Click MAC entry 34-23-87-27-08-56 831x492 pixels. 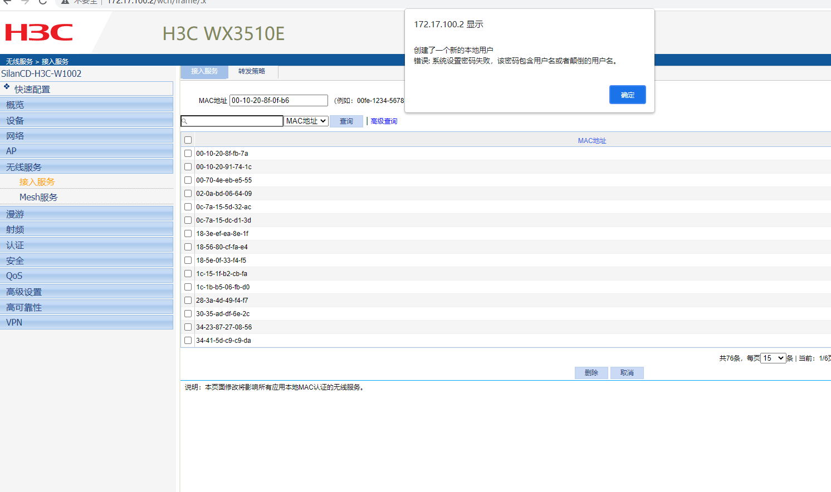pyautogui.click(x=224, y=327)
